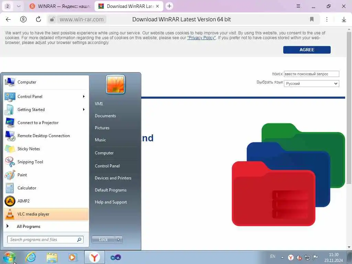Open Default Programs
The height and width of the screenshot is (264, 352).
tap(110, 190)
